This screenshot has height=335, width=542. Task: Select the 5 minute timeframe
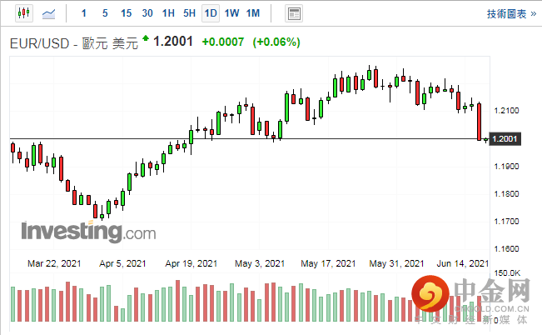[104, 13]
